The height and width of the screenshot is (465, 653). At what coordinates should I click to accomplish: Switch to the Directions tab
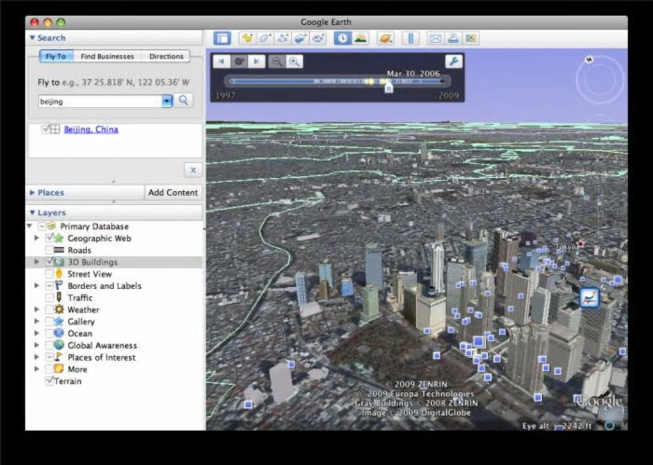[166, 56]
